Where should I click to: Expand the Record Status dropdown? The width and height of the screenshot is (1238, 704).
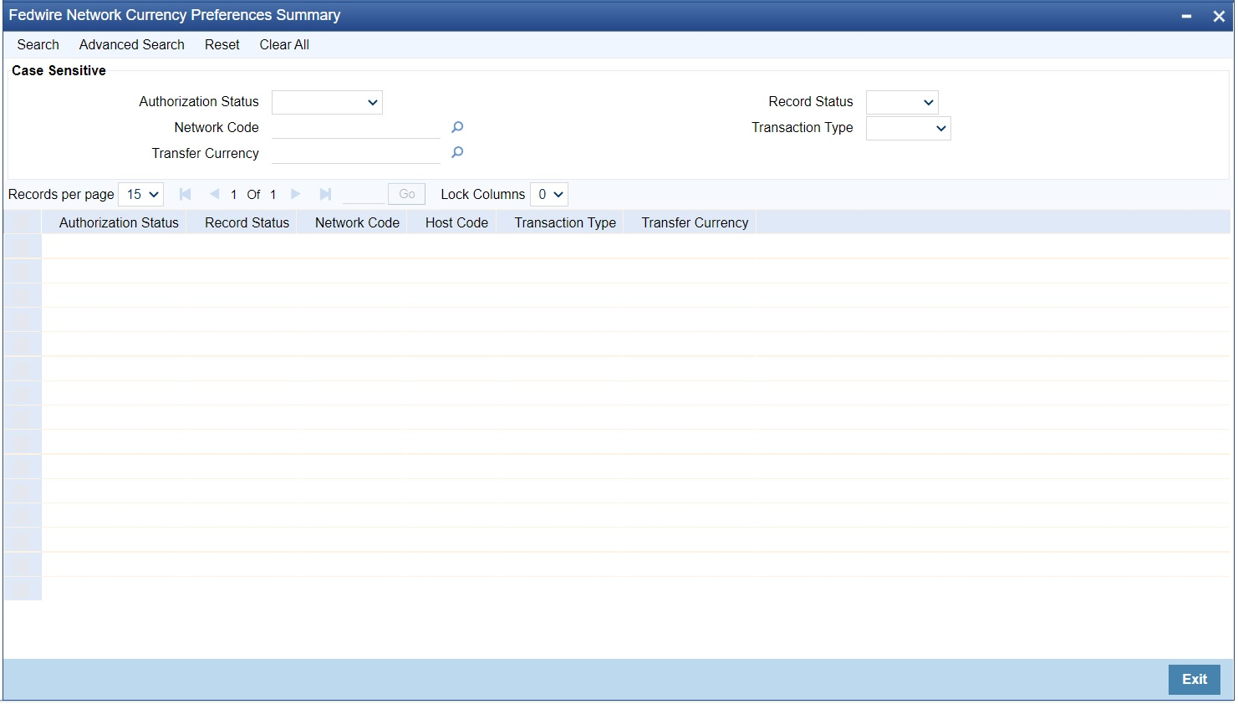(x=902, y=102)
